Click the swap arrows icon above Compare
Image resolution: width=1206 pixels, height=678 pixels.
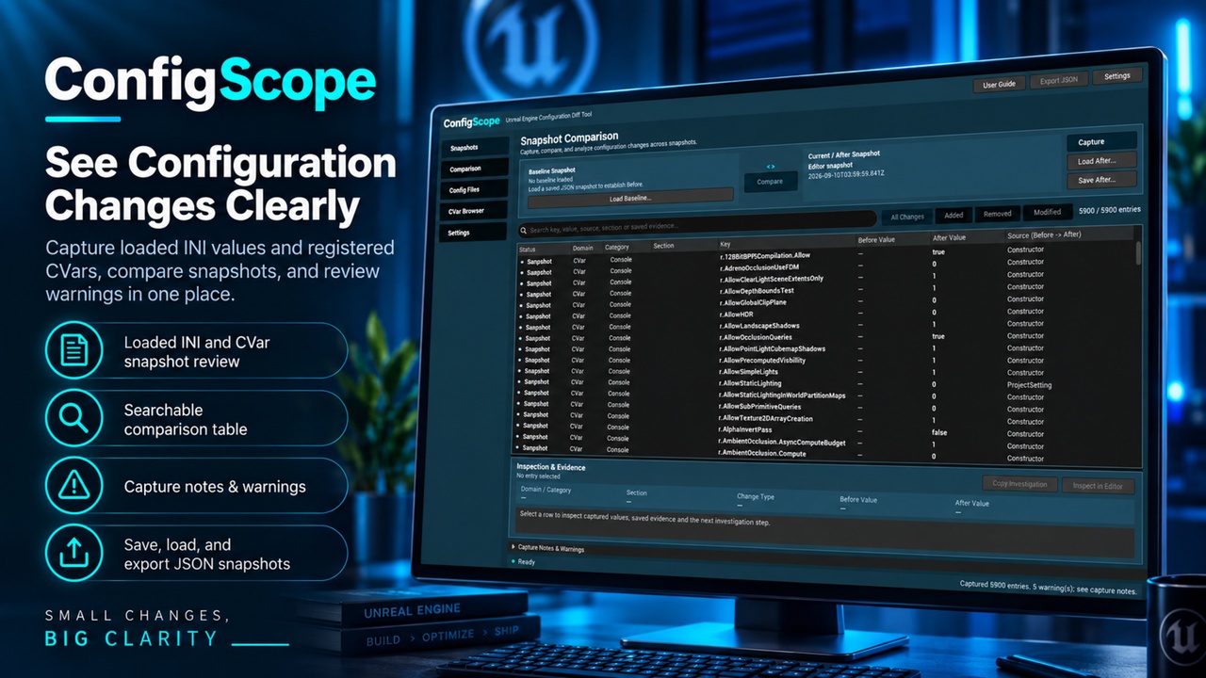(770, 167)
